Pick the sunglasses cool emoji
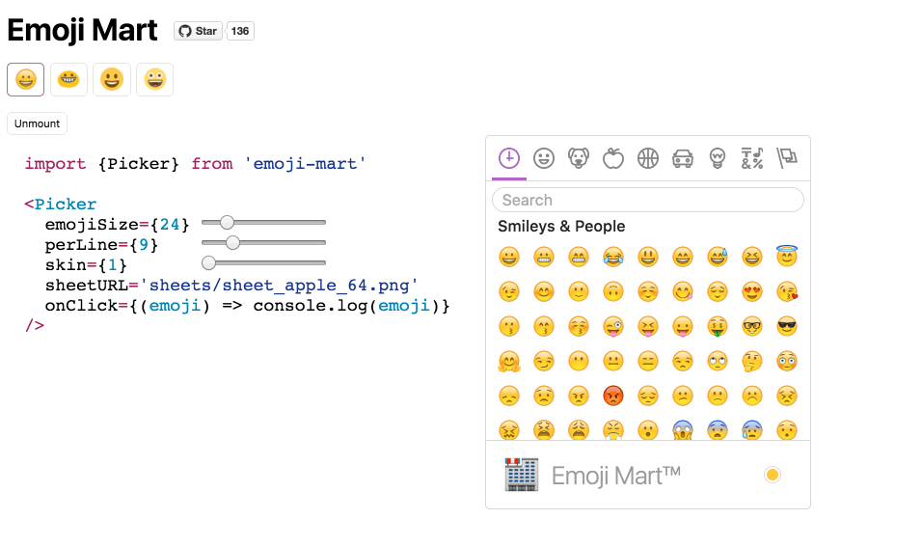Viewport: 922px width, 547px height. tap(787, 326)
